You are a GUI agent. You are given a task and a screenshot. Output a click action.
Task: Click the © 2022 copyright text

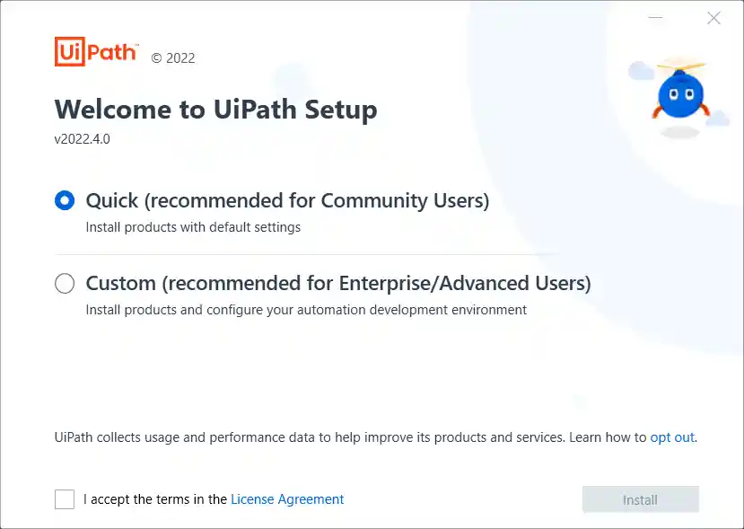pos(173,58)
